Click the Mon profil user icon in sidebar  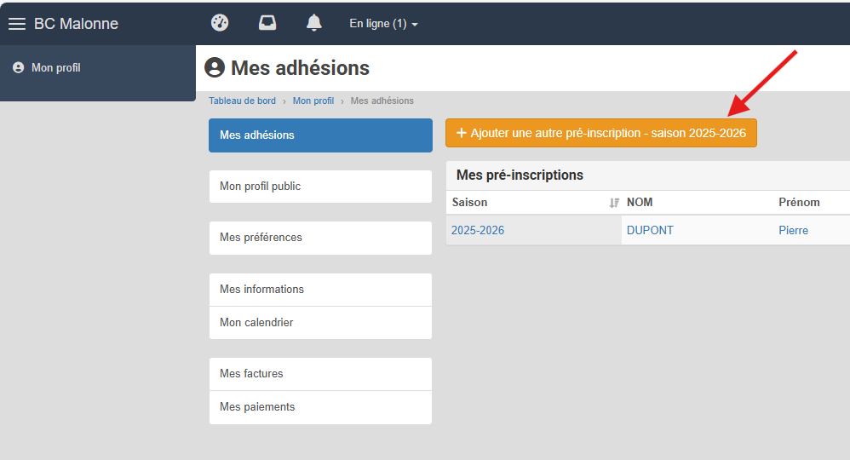(19, 68)
